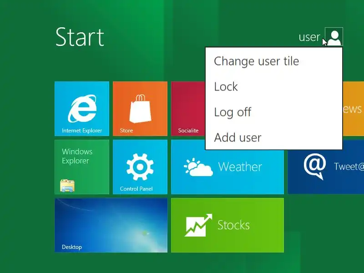
Task: Choose Add user in the menu
Action: coord(274,137)
